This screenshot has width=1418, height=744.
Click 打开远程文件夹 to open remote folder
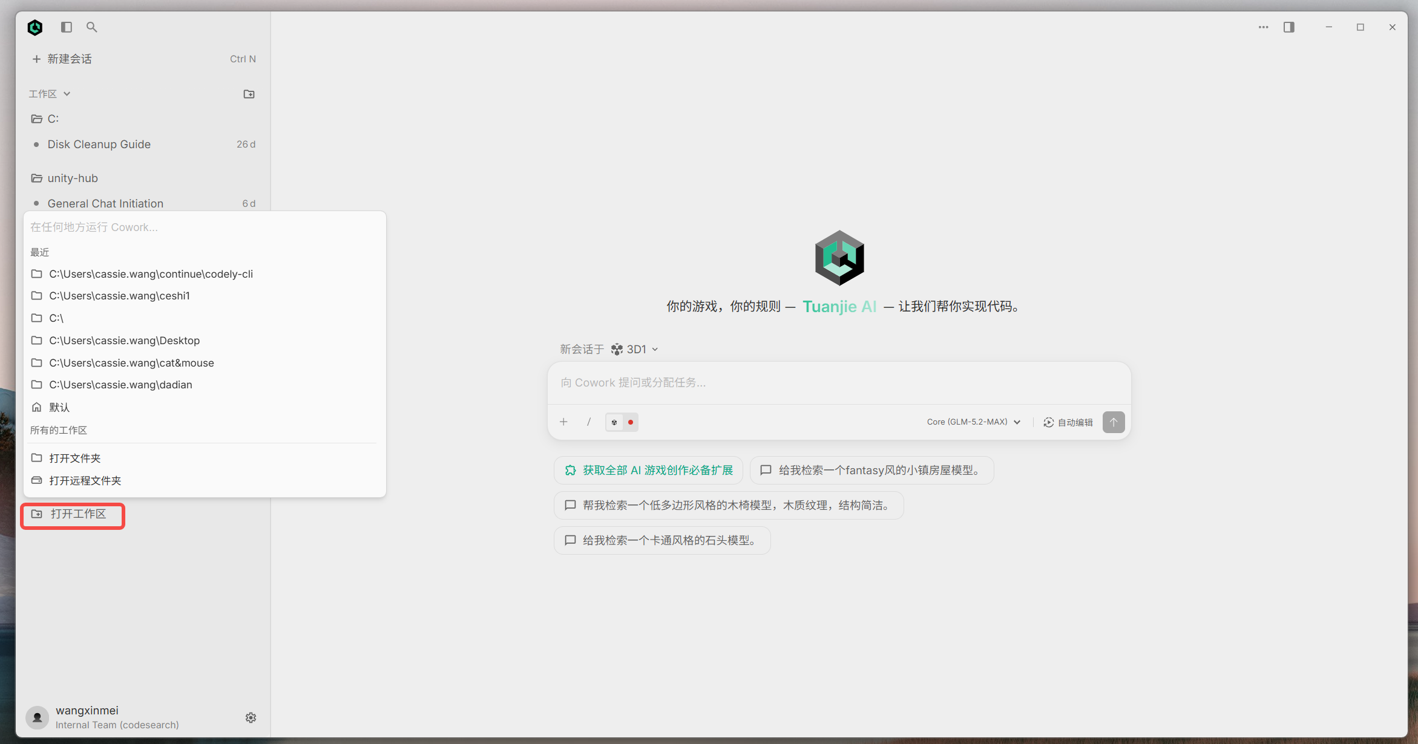205,480
